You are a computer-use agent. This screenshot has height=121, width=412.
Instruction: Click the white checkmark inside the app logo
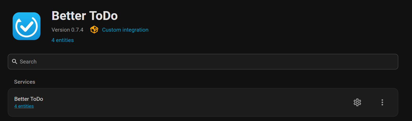click(x=28, y=26)
